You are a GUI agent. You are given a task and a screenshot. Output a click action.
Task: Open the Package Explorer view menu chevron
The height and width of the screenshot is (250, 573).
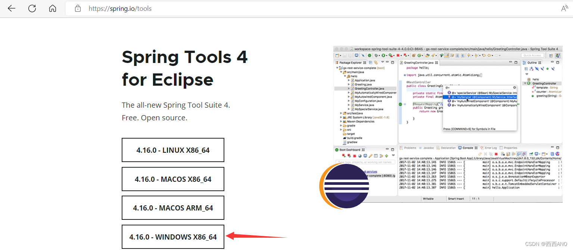point(383,62)
